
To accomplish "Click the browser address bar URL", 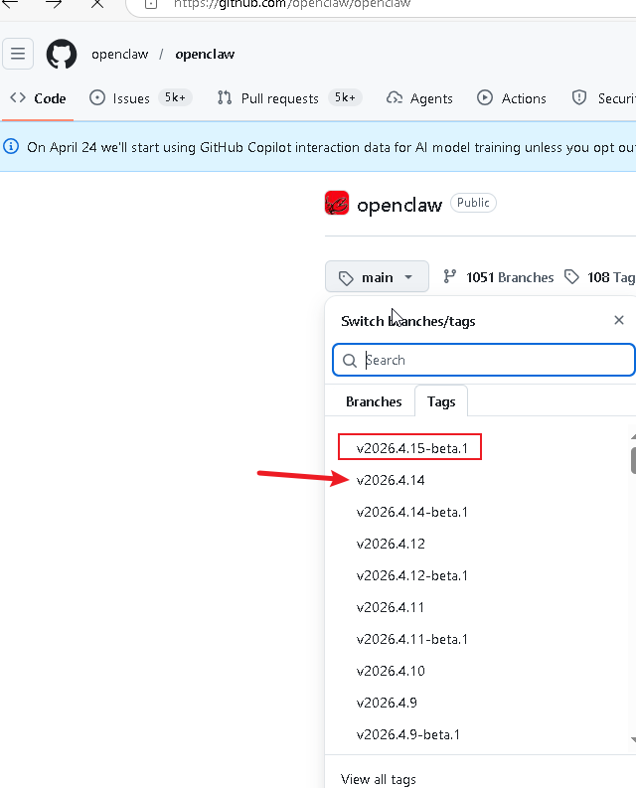I will coord(291,4).
